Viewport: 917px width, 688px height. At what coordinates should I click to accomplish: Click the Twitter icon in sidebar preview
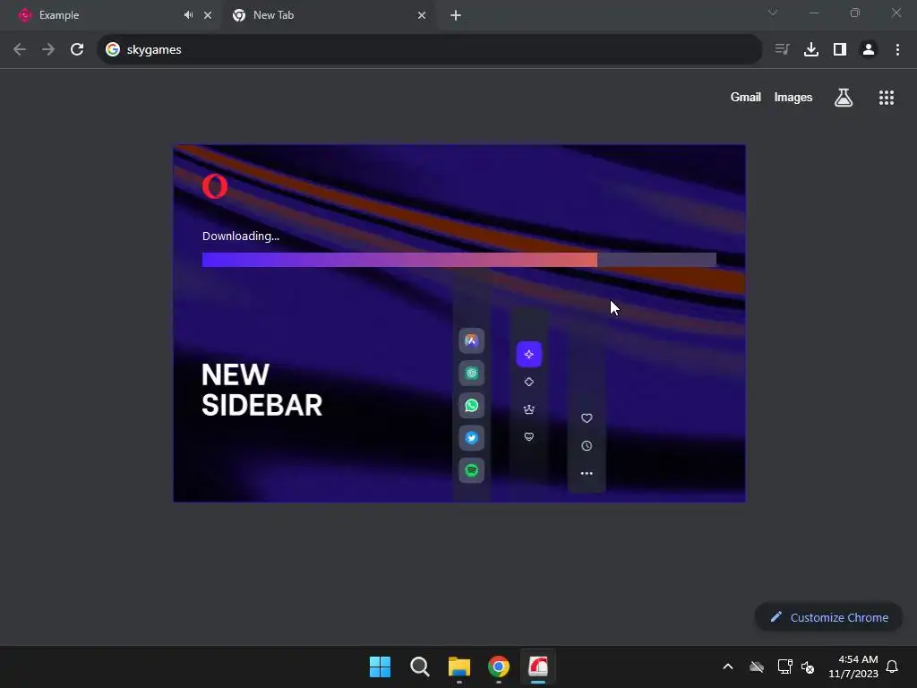[471, 437]
